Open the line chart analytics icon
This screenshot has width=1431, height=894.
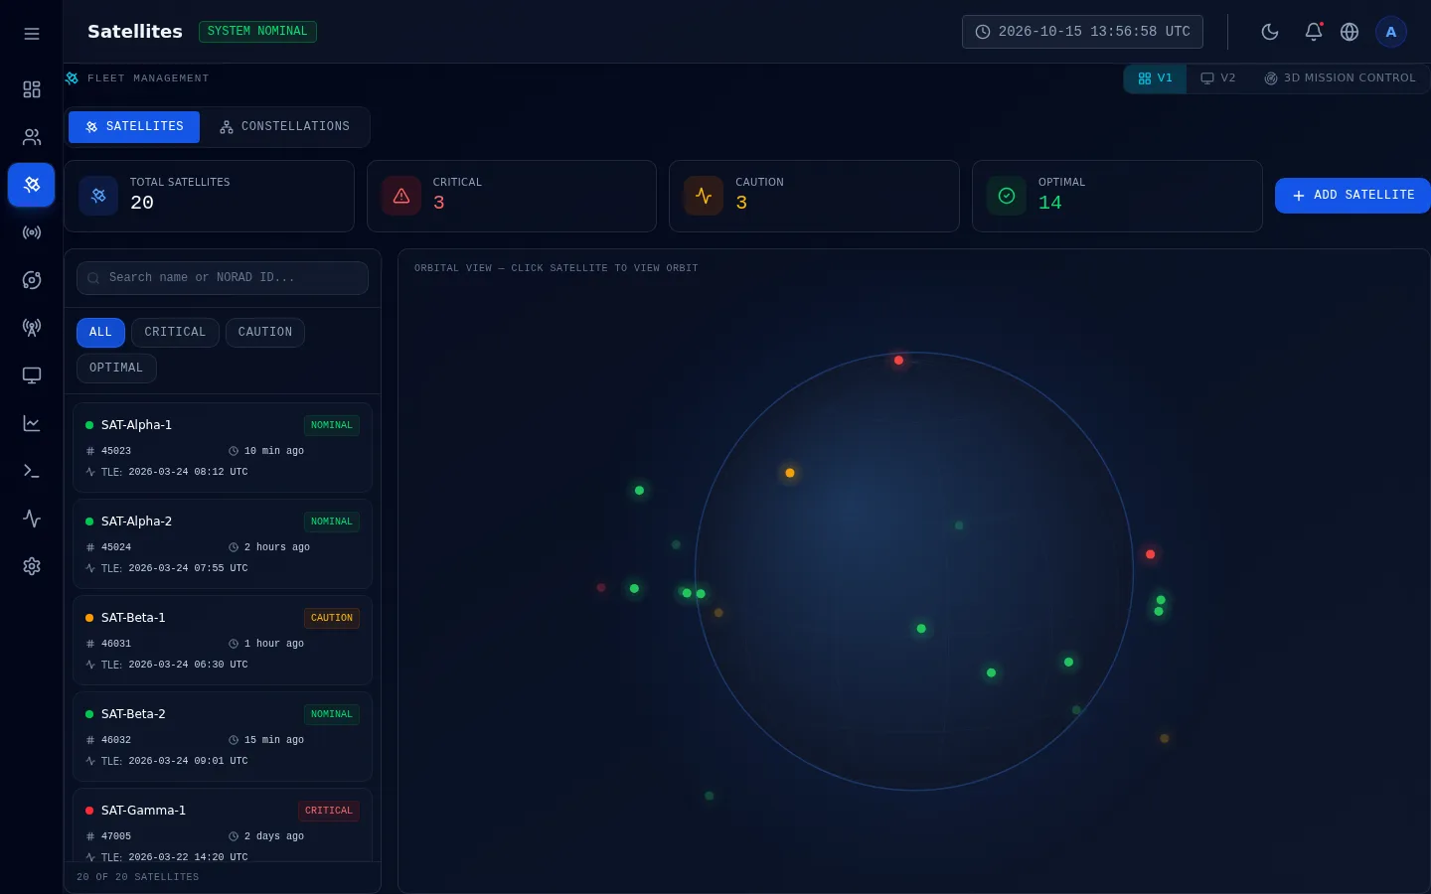click(x=32, y=423)
